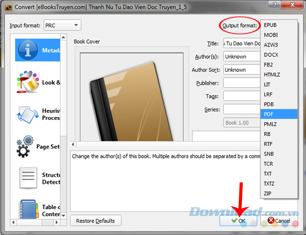The width and height of the screenshot is (306, 235).
Task: Open the Page Setup gears icon
Action: (25, 146)
